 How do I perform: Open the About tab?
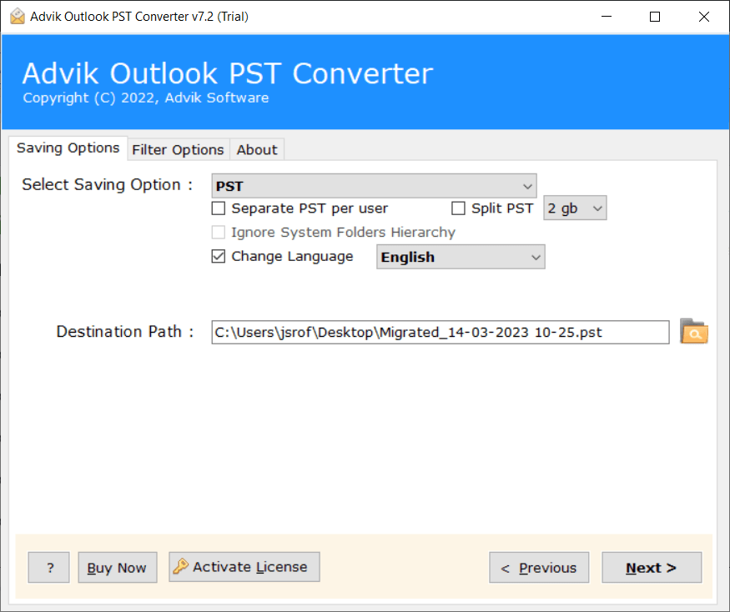[x=257, y=150]
